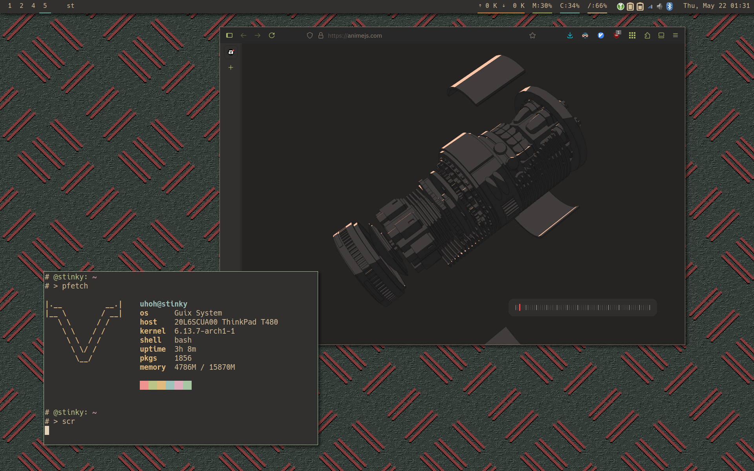
Task: Click the pink pfetch color block
Action: coord(179,385)
